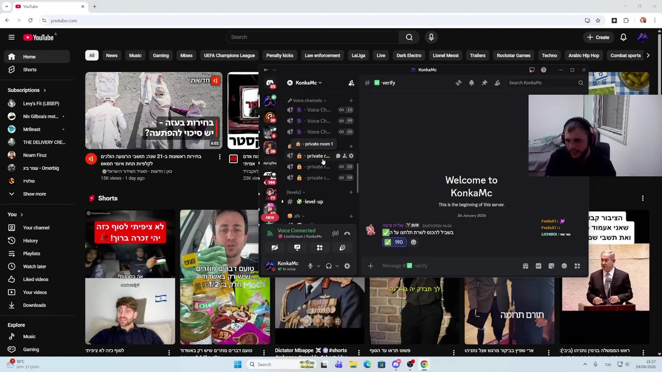Select the Music filter chip
The image size is (662, 372).
(135, 55)
